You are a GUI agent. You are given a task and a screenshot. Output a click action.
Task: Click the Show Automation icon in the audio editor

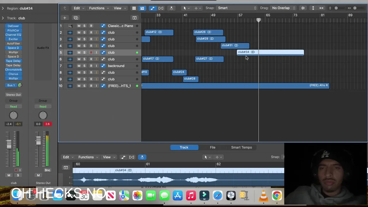click(x=123, y=157)
